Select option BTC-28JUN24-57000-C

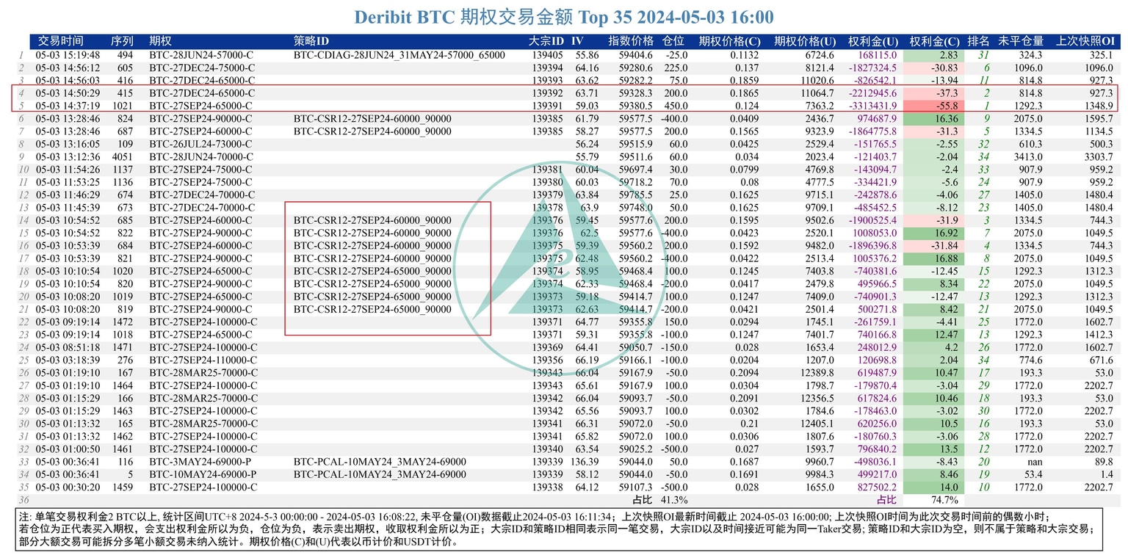click(x=202, y=55)
